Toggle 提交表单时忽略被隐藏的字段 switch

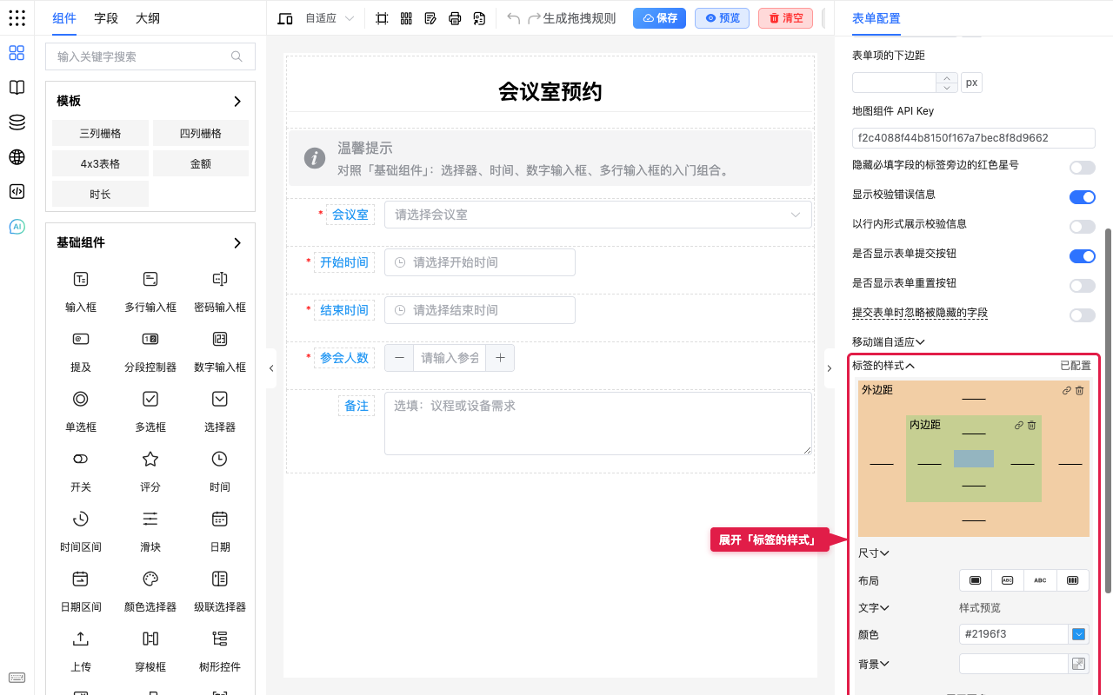[1083, 315]
